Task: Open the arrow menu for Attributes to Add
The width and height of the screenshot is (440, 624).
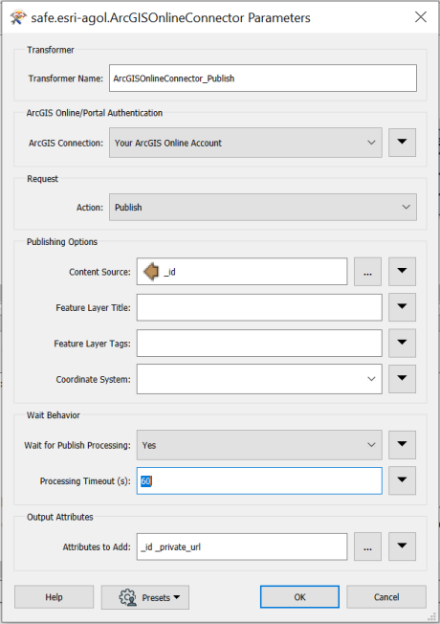Action: tap(402, 546)
